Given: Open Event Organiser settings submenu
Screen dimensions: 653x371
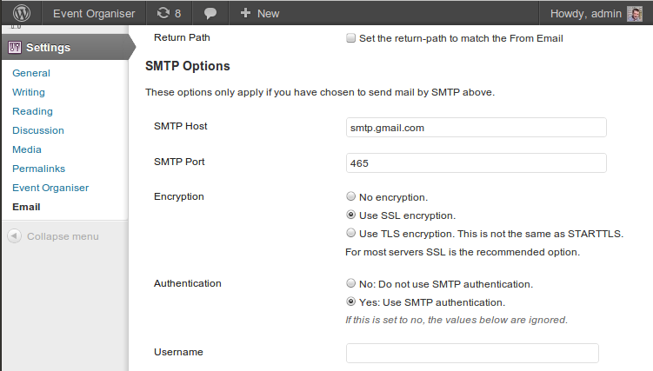Looking at the screenshot, I should tap(50, 188).
